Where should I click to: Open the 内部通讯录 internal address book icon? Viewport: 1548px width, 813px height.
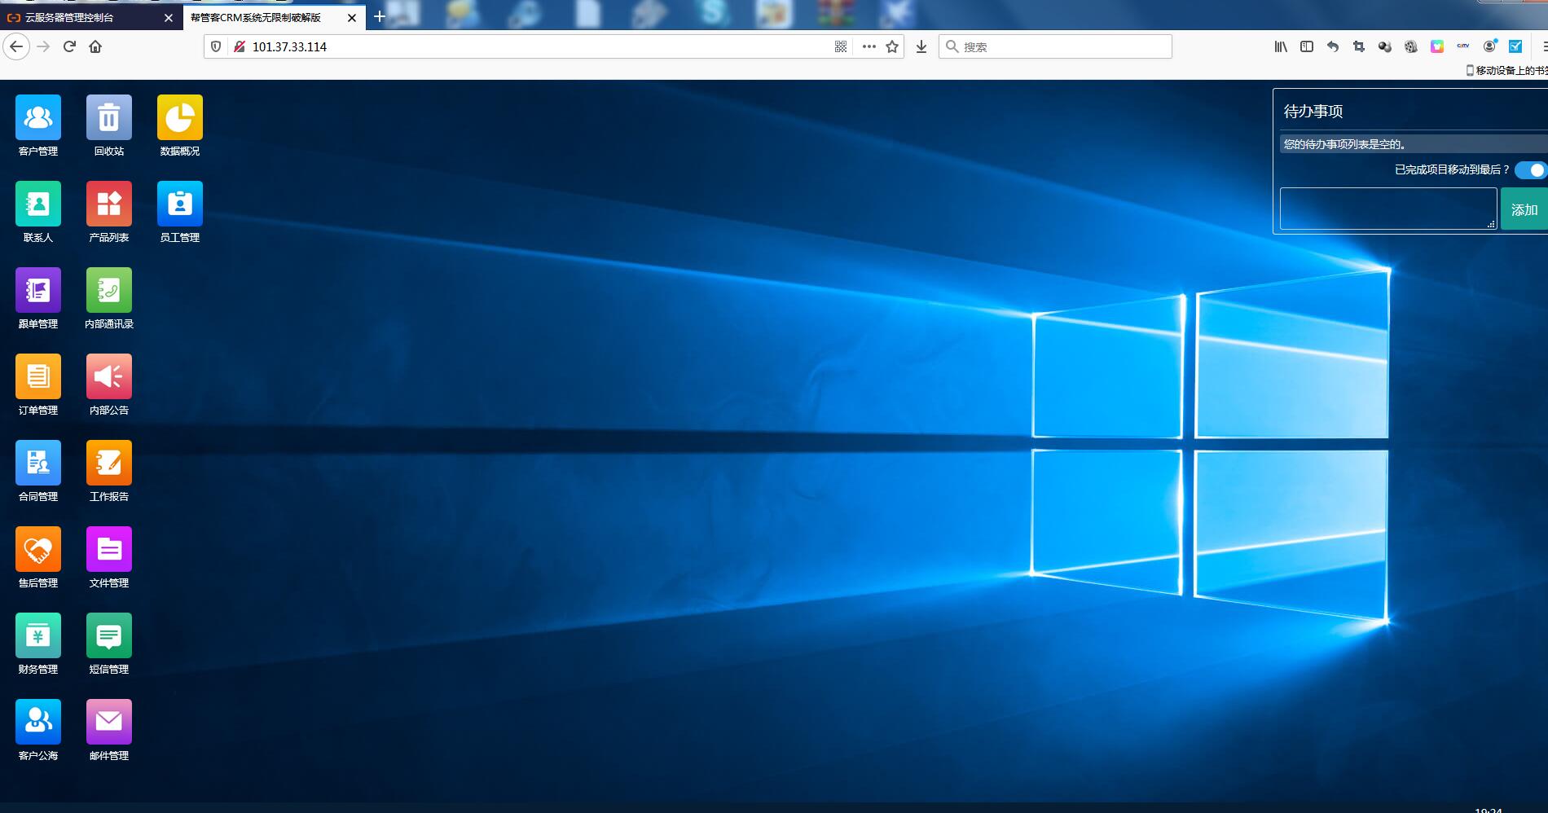(x=108, y=291)
